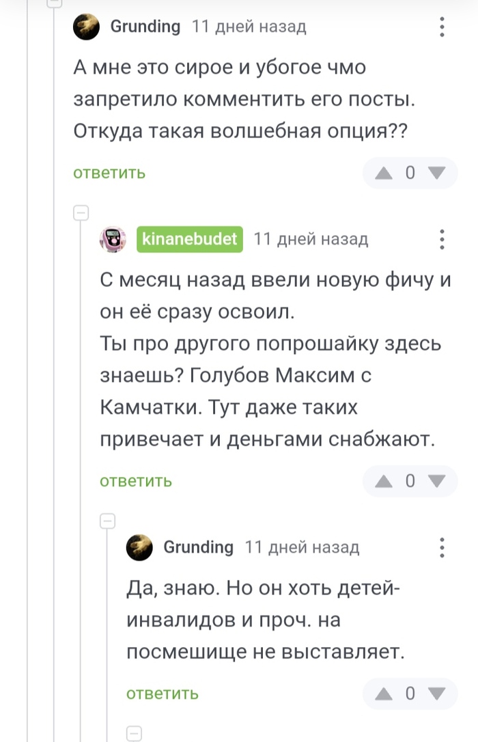This screenshot has height=742, width=478.
Task: Open kinanebudet's profile via green username
Action: pos(190,239)
